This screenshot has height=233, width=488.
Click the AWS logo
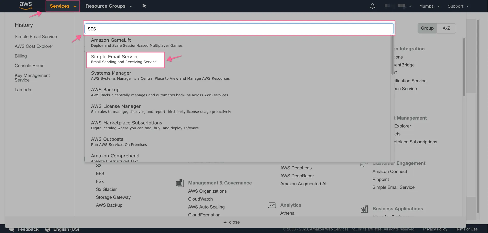(26, 6)
